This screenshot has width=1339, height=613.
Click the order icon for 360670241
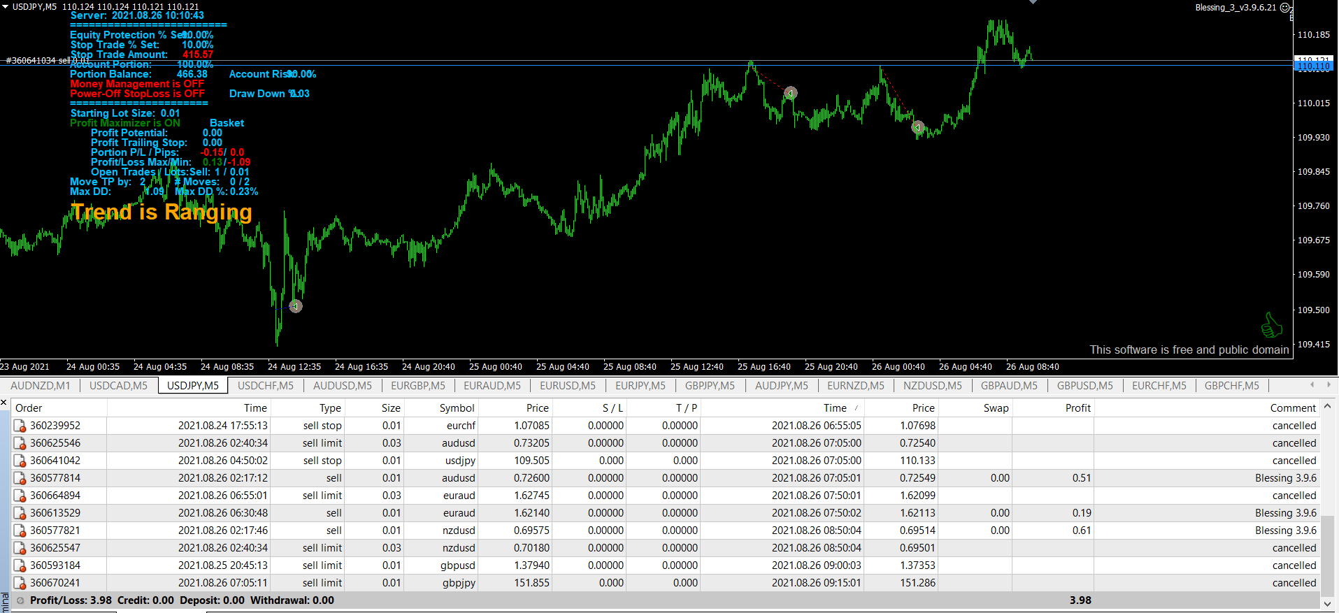(20, 583)
